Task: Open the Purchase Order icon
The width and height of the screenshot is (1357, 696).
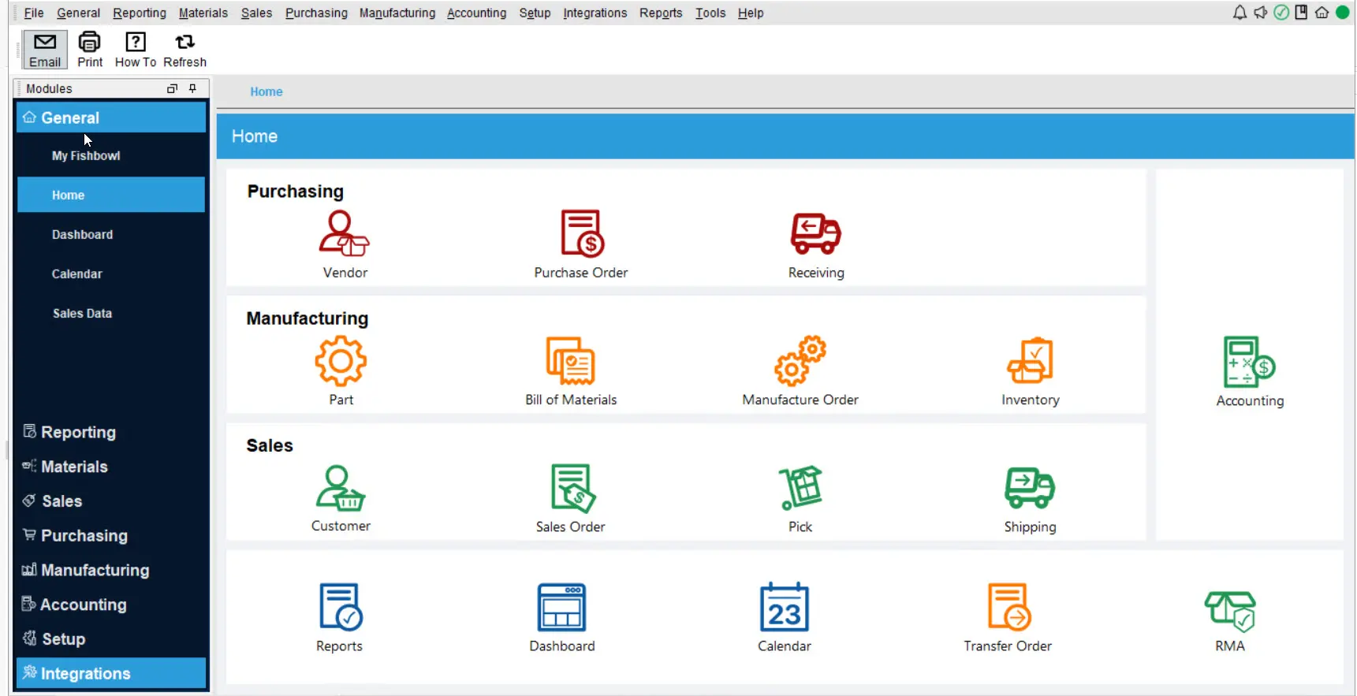Action: tap(581, 234)
